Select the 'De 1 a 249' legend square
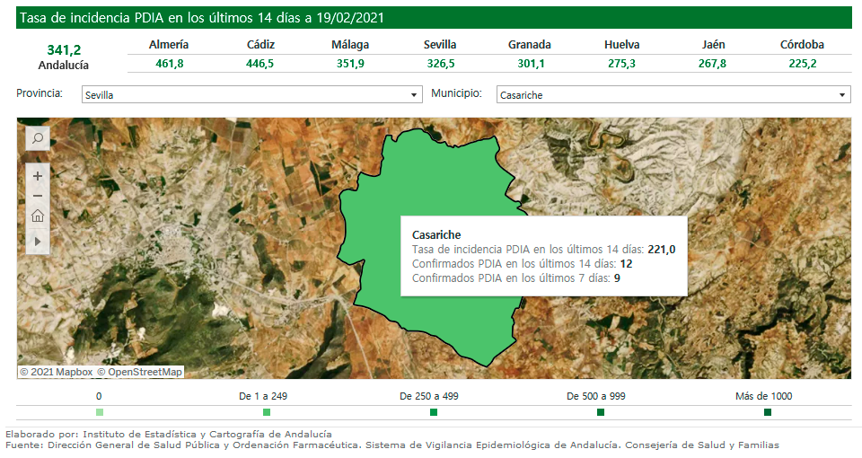Viewport: 862px width, 458px height. tap(267, 412)
